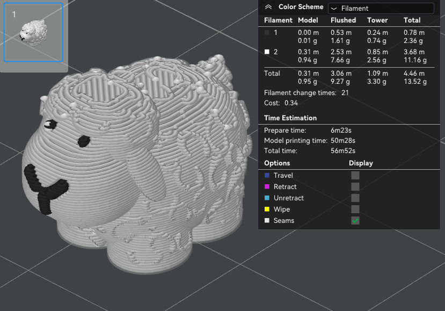Click the Filament column header
445x311 pixels.
click(278, 20)
